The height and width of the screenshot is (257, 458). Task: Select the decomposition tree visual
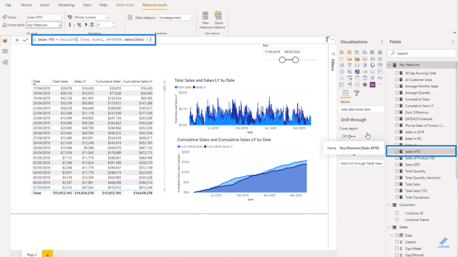point(350,84)
